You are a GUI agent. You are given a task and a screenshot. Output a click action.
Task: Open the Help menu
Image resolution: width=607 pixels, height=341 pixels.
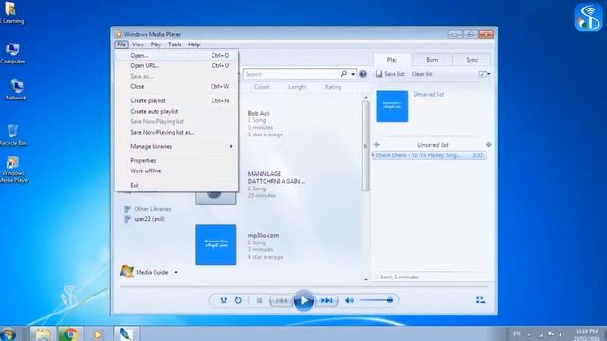[193, 45]
